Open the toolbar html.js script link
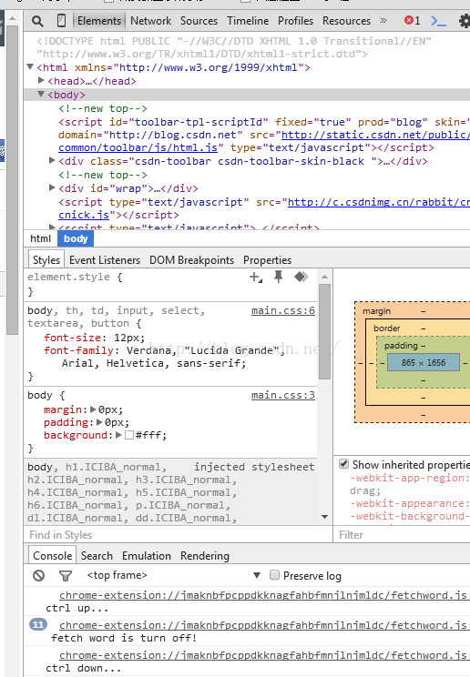Viewport: 470px width, 677px height. pyautogui.click(x=138, y=147)
